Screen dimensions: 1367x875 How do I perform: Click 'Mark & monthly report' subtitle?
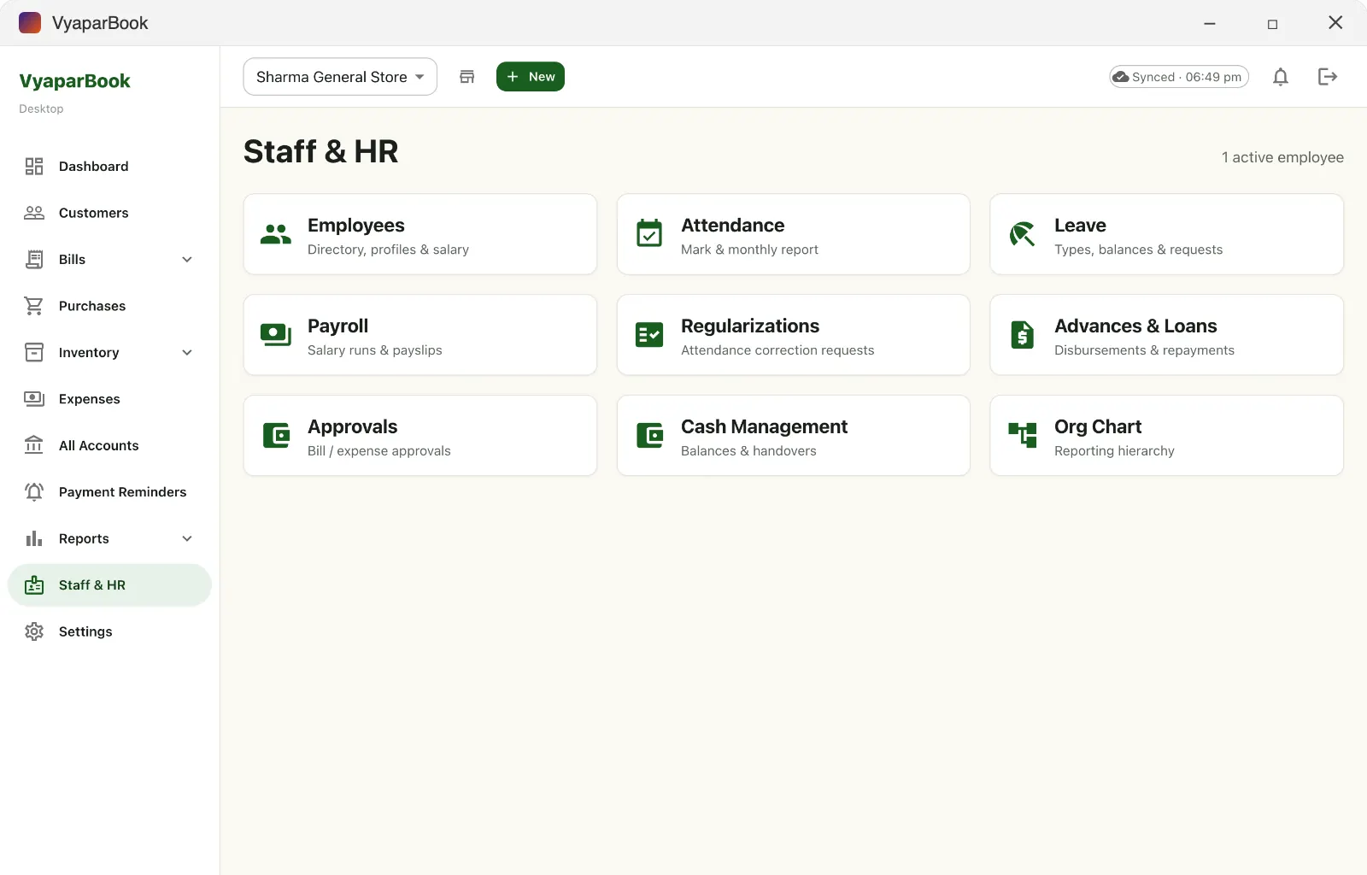pyautogui.click(x=749, y=250)
